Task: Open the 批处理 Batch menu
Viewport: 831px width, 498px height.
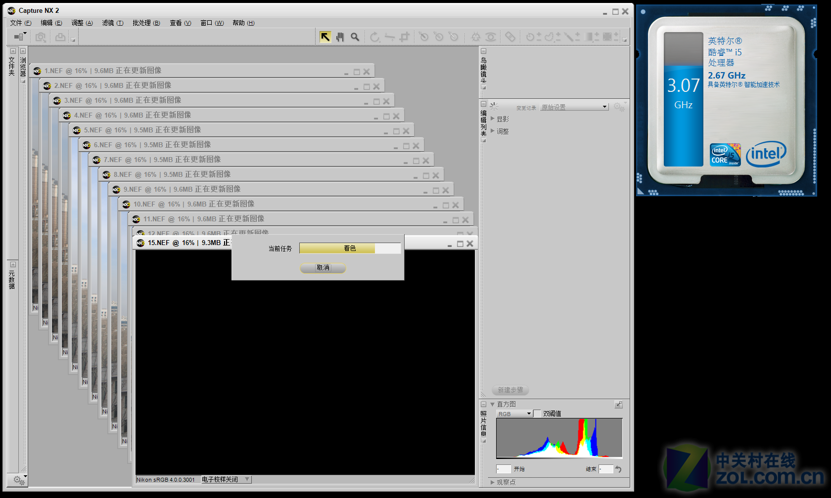Action: pyautogui.click(x=146, y=23)
